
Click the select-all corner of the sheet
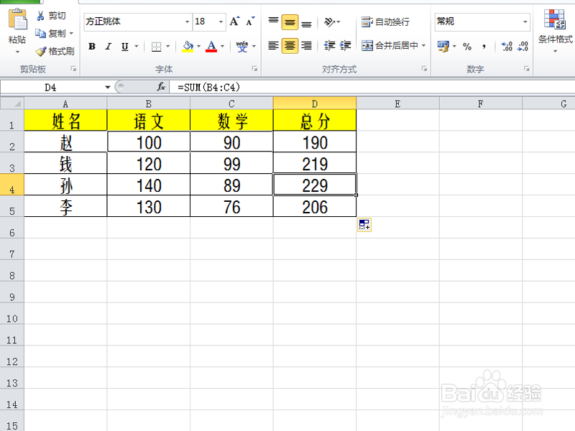[12, 103]
